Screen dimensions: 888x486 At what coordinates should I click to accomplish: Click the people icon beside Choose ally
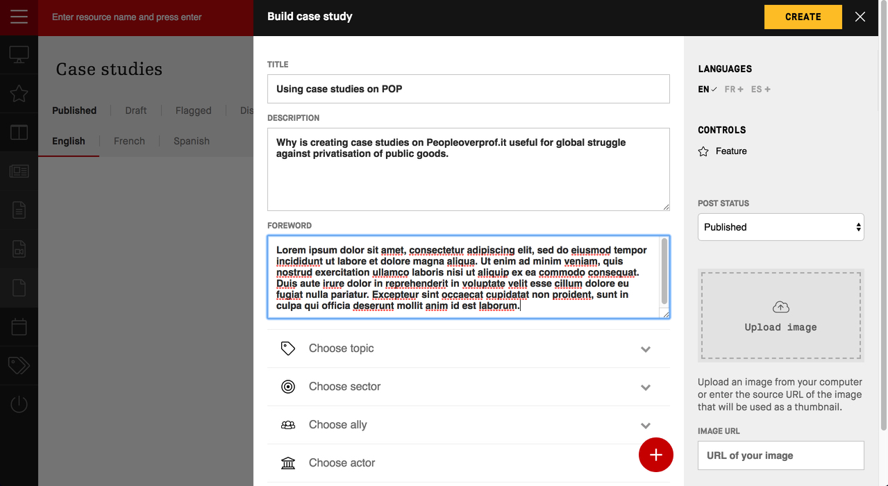click(x=288, y=425)
